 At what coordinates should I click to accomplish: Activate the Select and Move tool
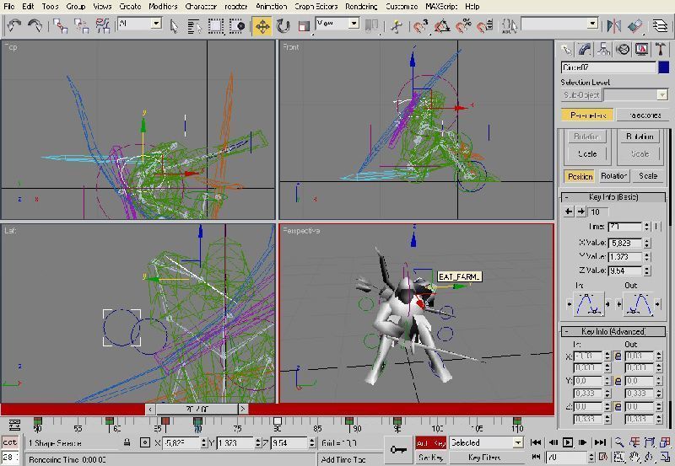(x=262, y=26)
